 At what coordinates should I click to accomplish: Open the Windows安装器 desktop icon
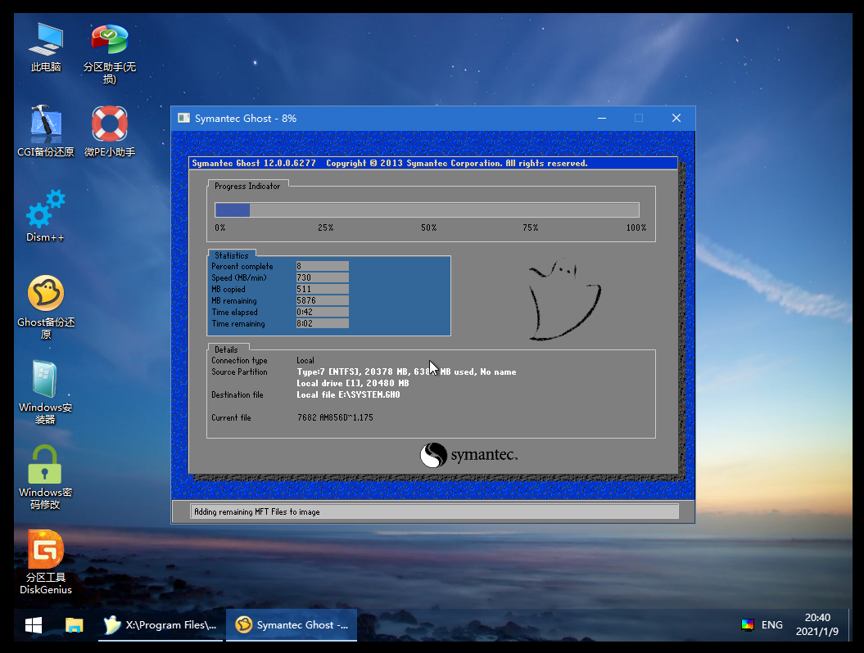(46, 392)
